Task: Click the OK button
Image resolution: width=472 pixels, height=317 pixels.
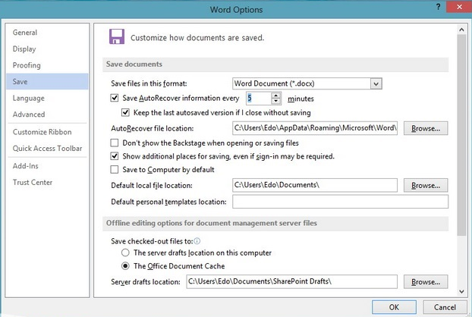Action: pyautogui.click(x=394, y=307)
